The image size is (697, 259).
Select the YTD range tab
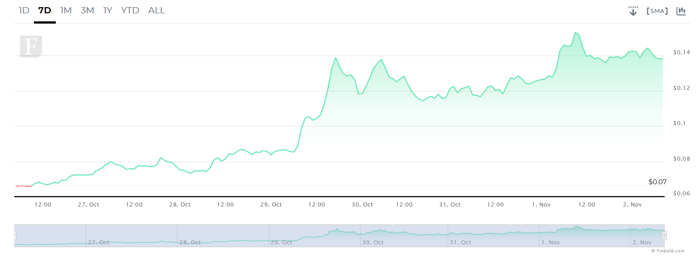[x=130, y=11]
